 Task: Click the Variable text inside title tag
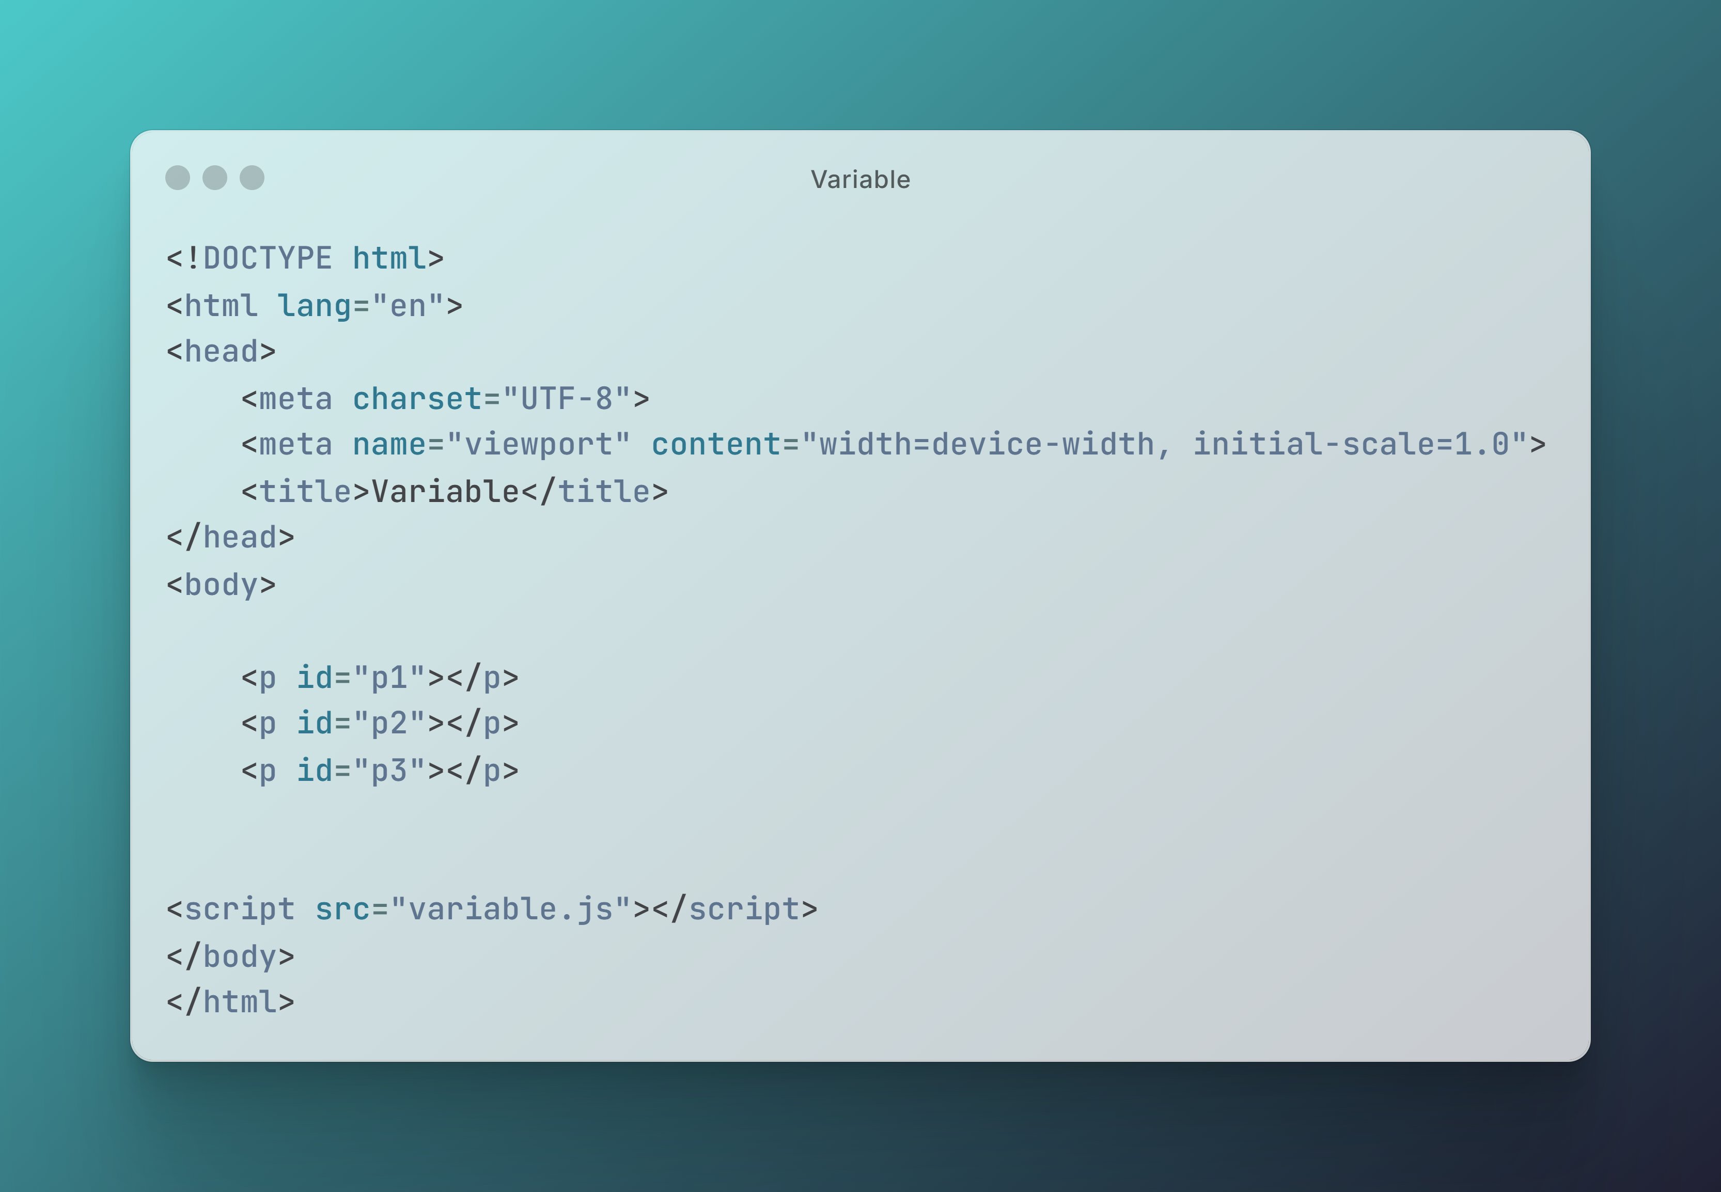pyautogui.click(x=445, y=492)
